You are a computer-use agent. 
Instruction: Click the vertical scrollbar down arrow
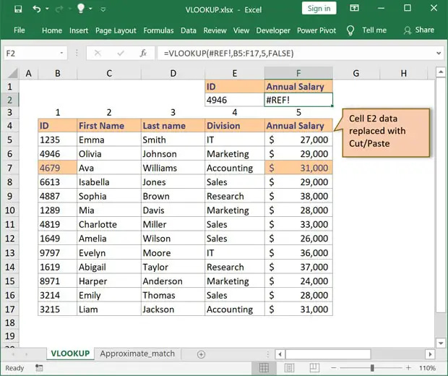point(441,343)
